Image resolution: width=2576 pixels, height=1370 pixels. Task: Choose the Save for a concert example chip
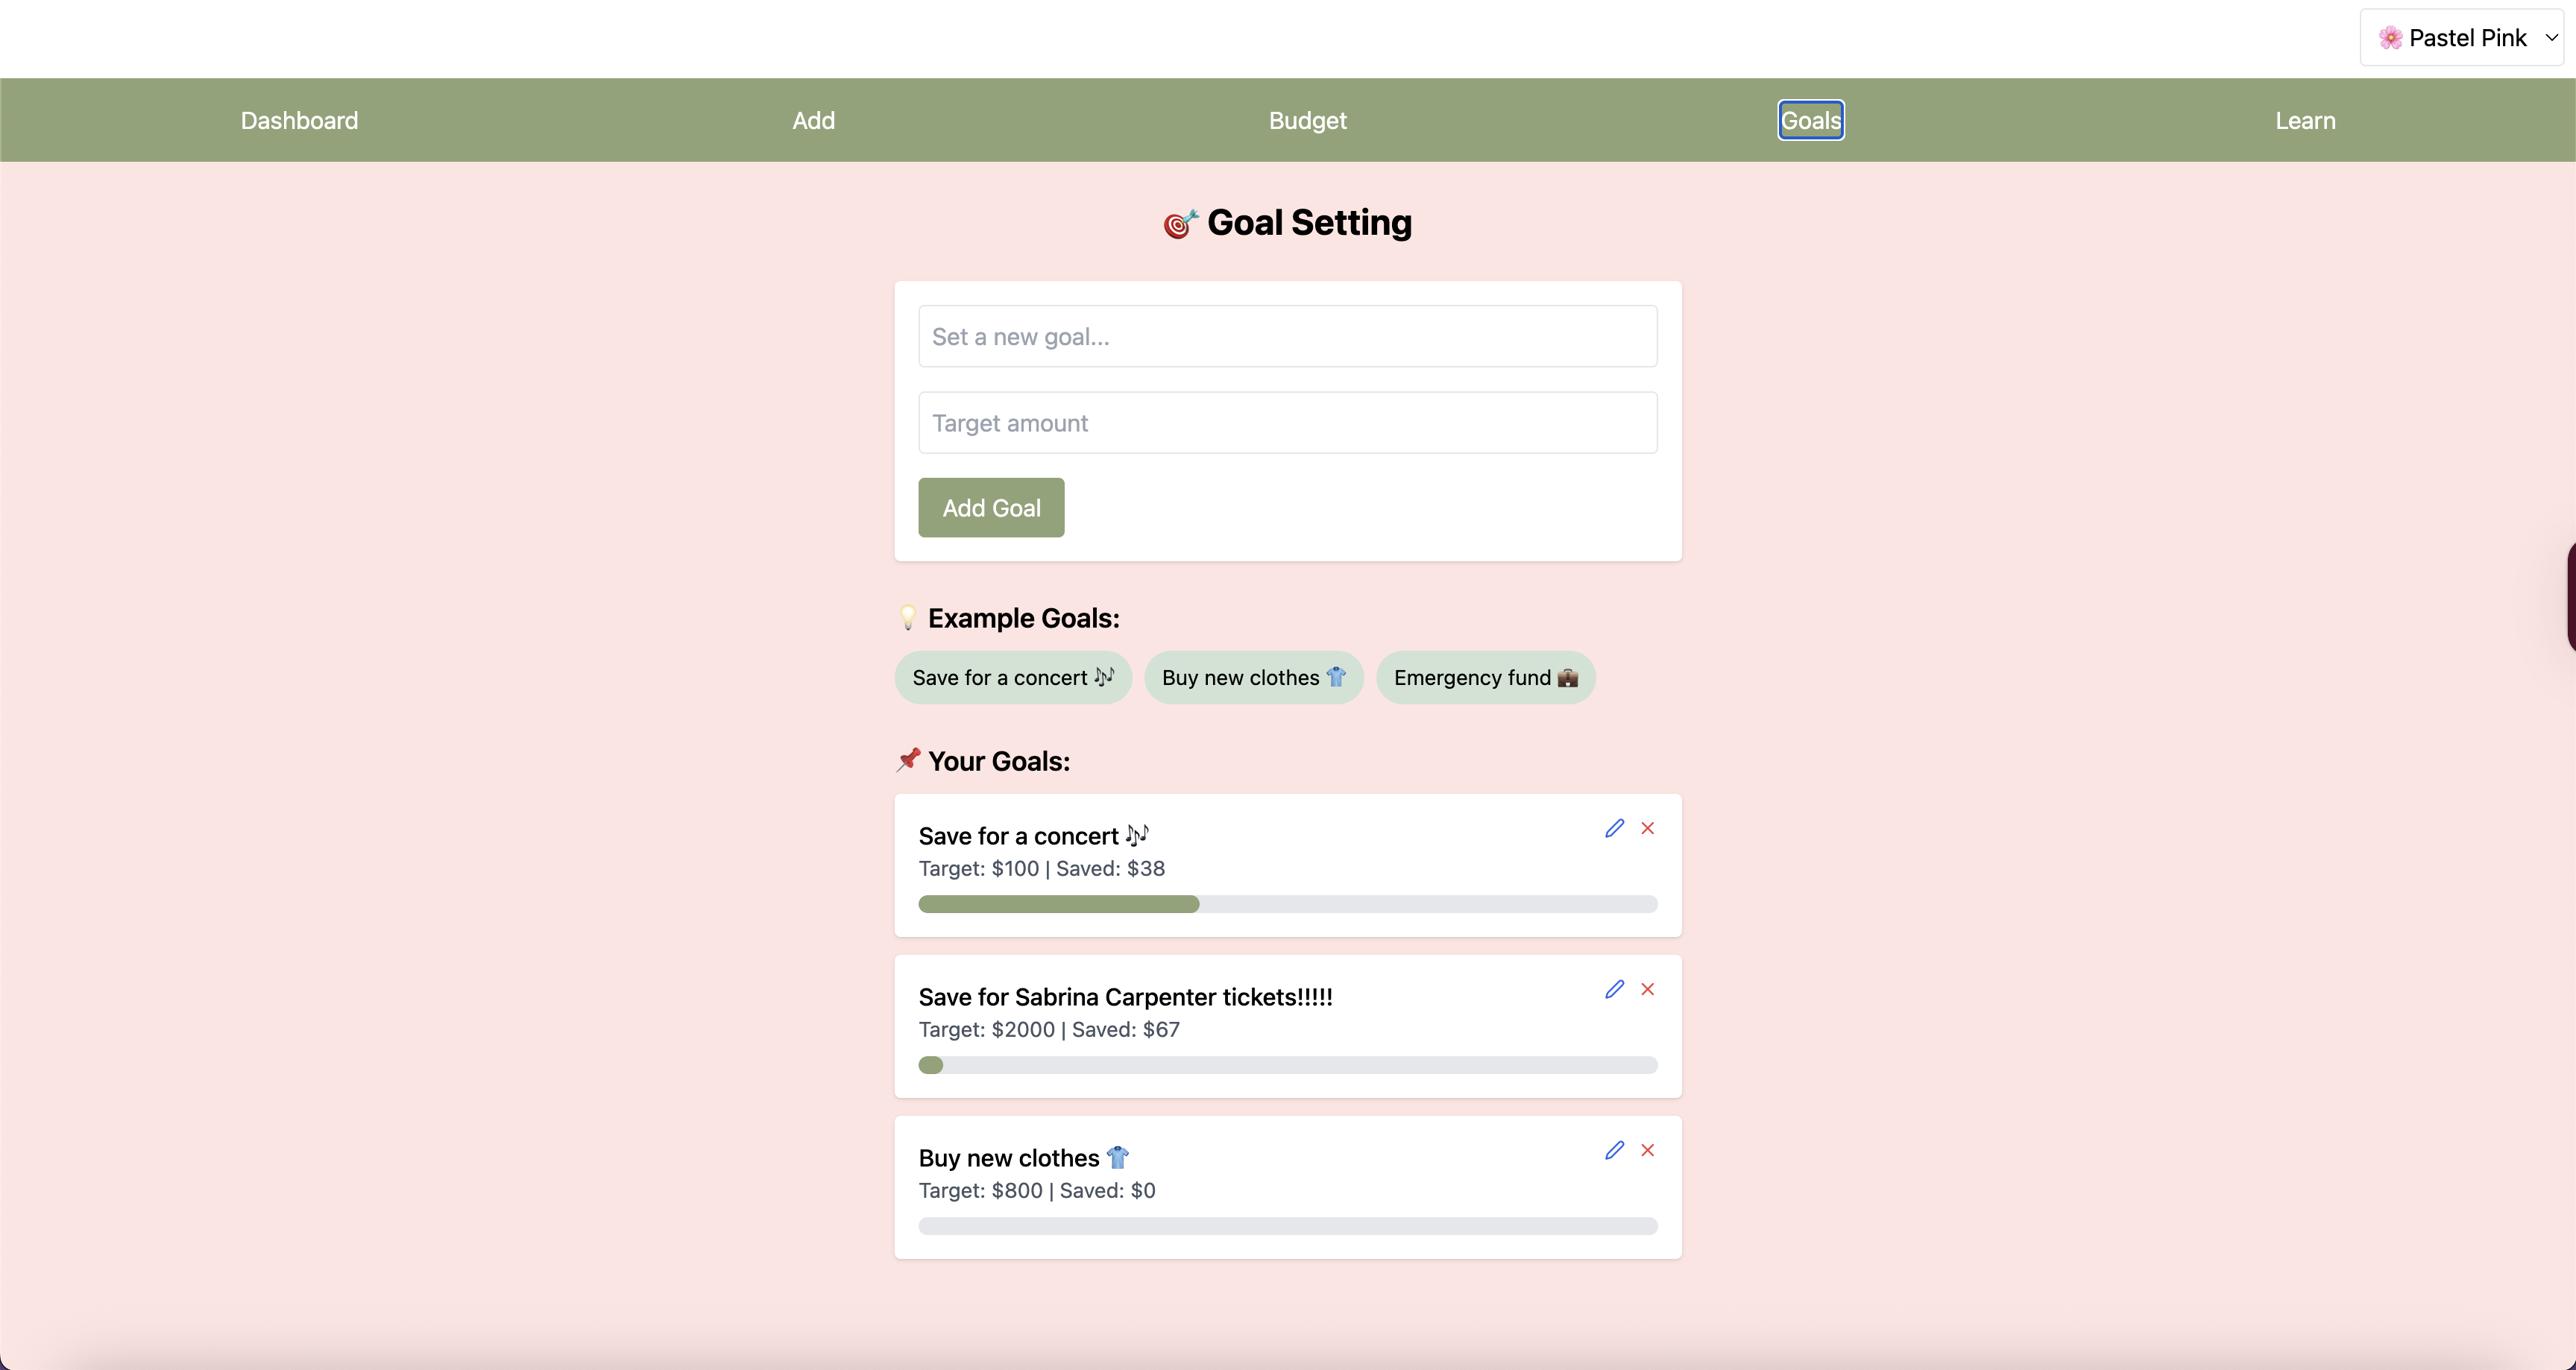point(1012,678)
